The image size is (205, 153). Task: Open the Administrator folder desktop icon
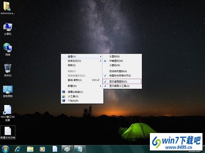[7, 8]
